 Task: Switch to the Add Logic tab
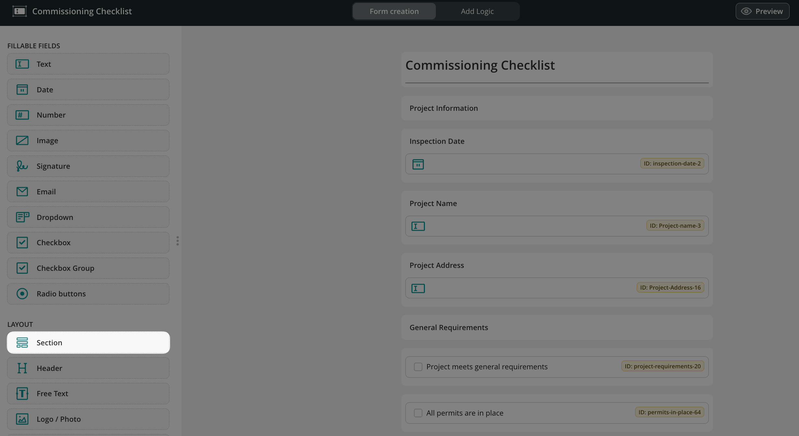tap(477, 11)
